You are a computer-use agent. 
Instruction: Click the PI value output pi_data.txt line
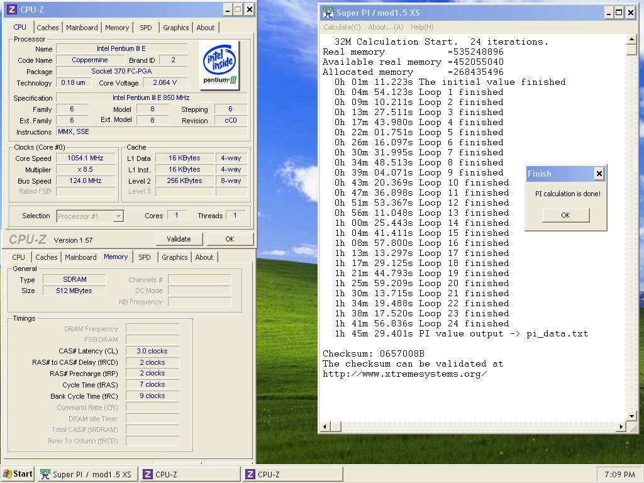461,333
